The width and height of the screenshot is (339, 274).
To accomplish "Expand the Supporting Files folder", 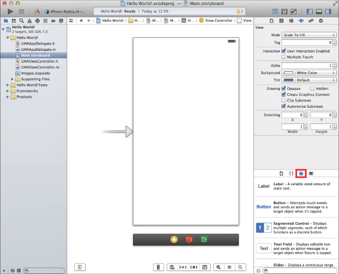I will (12, 79).
